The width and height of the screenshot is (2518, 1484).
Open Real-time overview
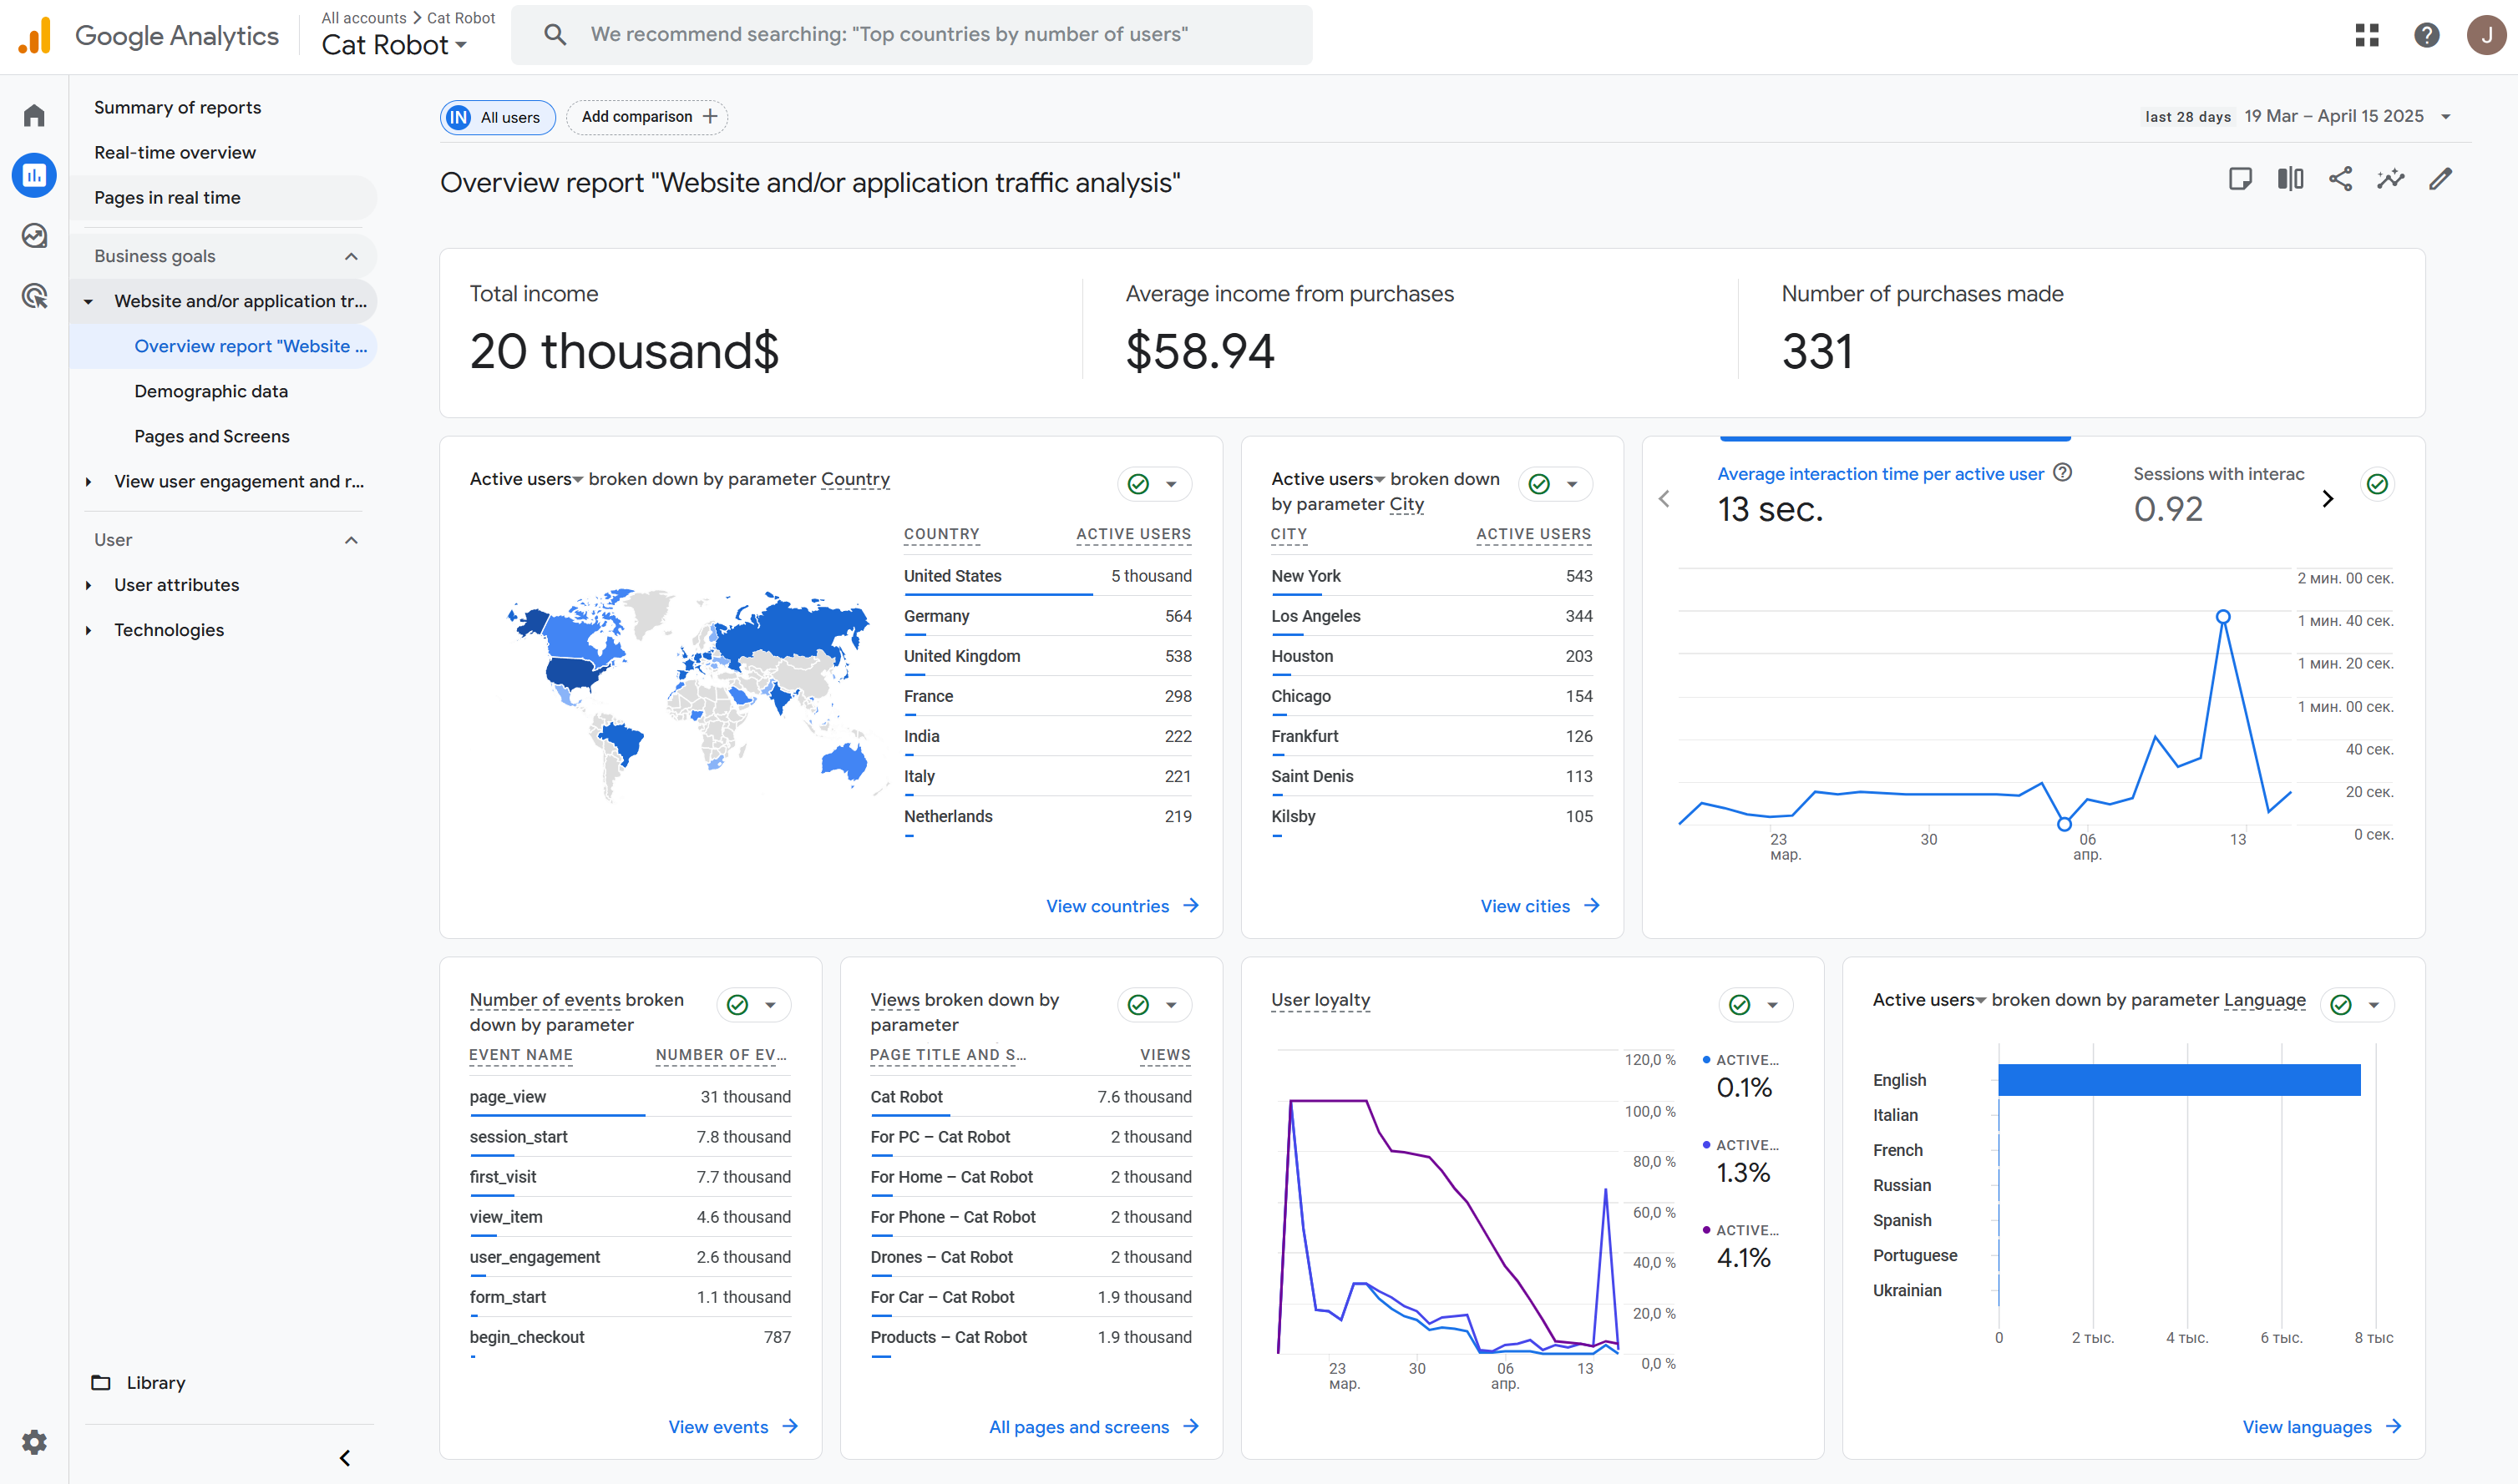pyautogui.click(x=175, y=152)
